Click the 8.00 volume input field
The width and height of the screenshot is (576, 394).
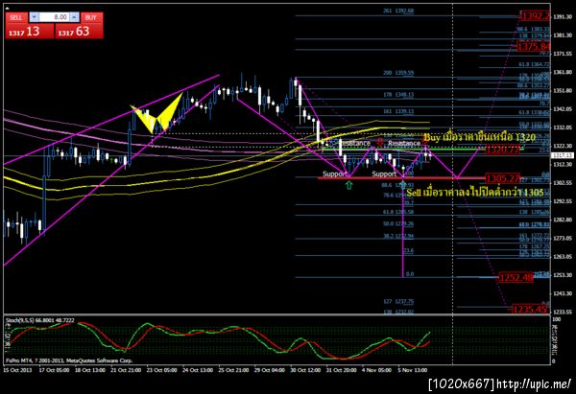point(55,17)
